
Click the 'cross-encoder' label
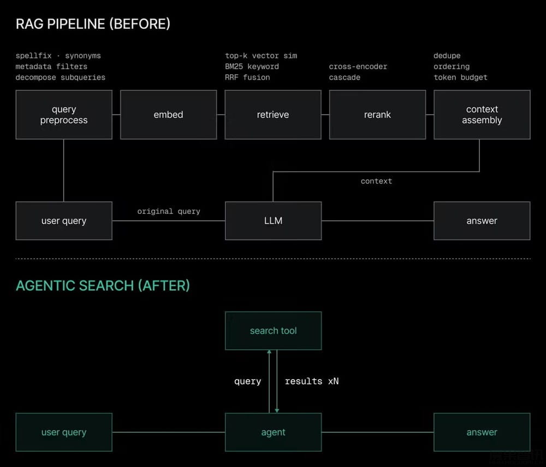pos(358,67)
